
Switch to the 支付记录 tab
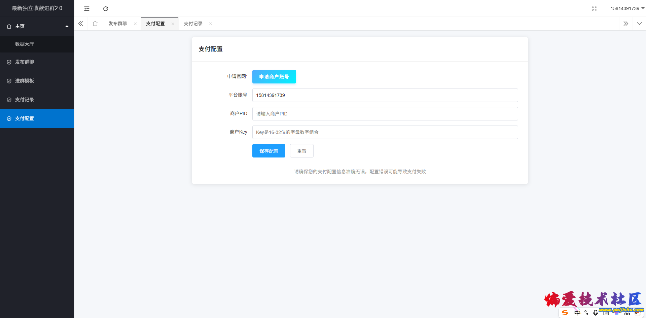(x=193, y=24)
